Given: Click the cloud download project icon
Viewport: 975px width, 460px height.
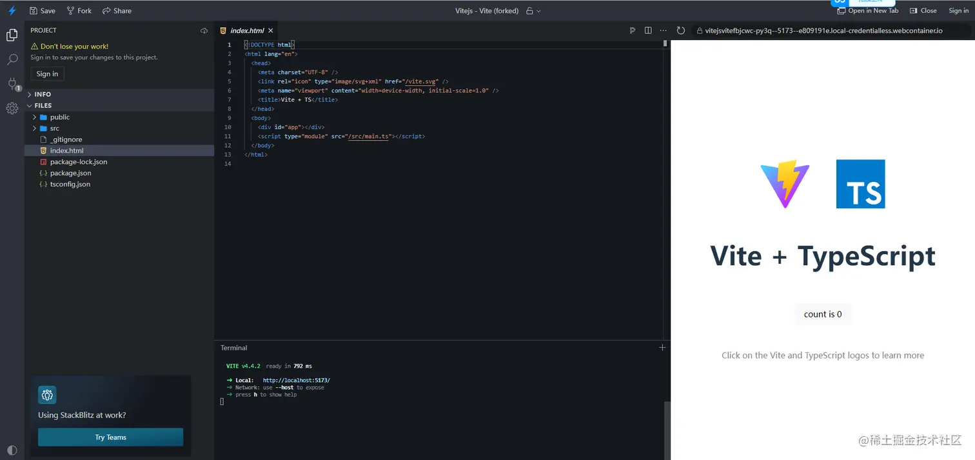Looking at the screenshot, I should tap(204, 30).
